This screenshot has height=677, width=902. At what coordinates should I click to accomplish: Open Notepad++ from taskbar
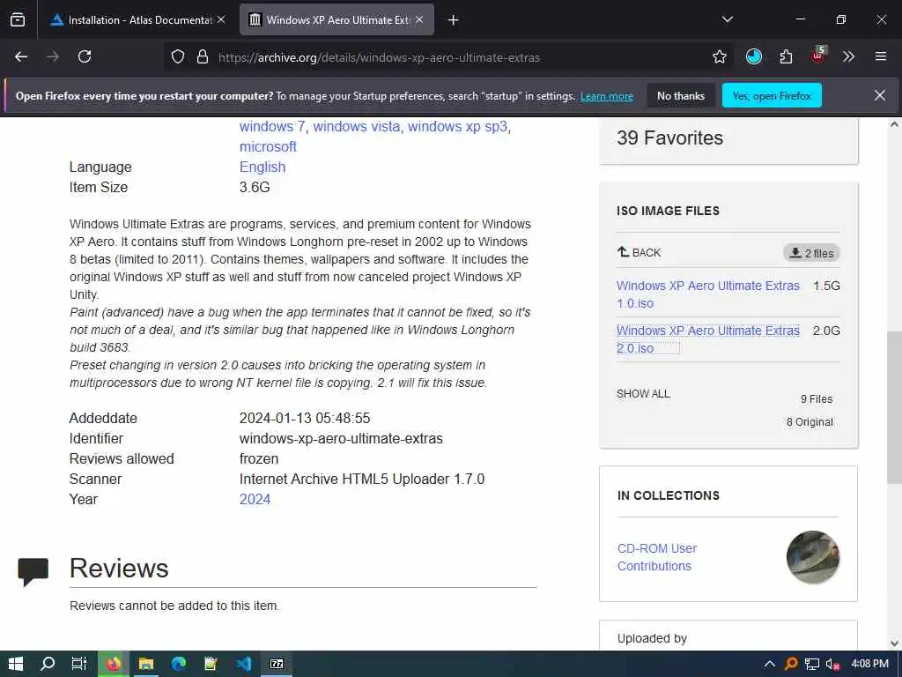coord(211,664)
